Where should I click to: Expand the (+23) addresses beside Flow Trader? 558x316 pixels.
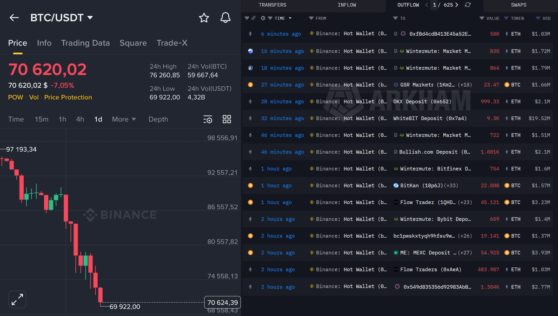(465, 202)
